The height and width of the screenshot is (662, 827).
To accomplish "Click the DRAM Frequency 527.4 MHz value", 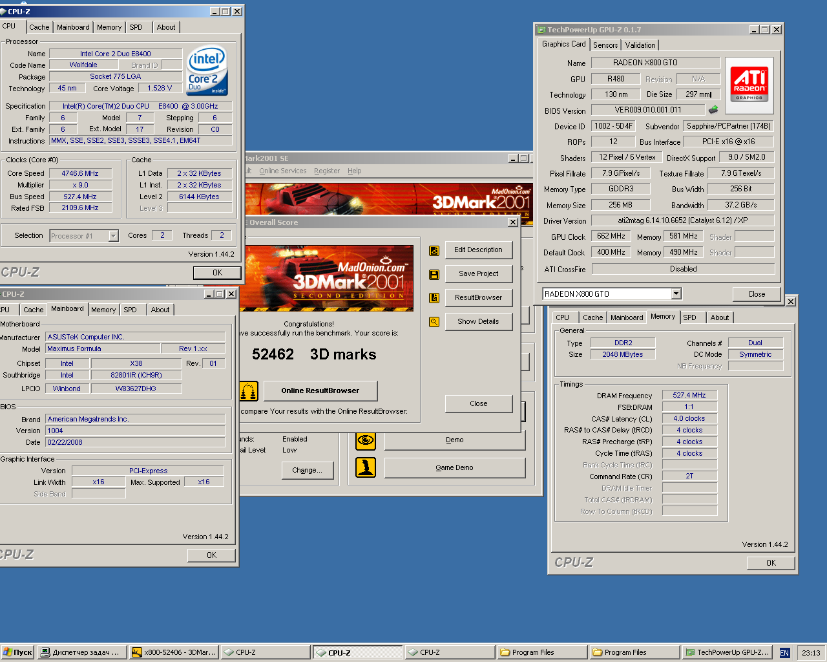I will coord(689,396).
